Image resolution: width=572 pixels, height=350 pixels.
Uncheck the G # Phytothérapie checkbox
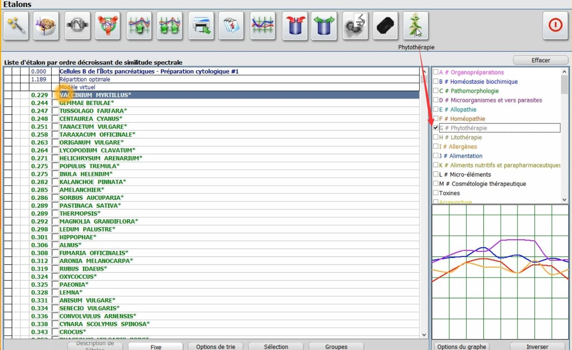pyautogui.click(x=435, y=128)
